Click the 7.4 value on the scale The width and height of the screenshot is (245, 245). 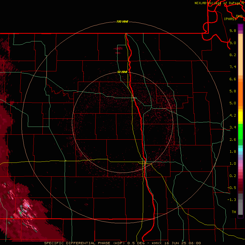click(233, 67)
